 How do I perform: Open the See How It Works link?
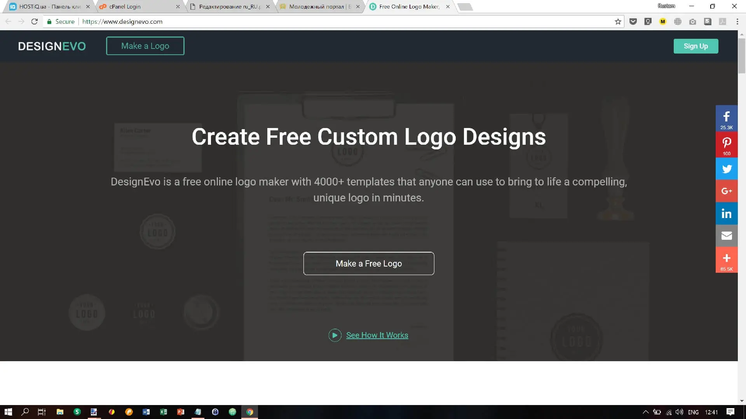[x=377, y=335]
